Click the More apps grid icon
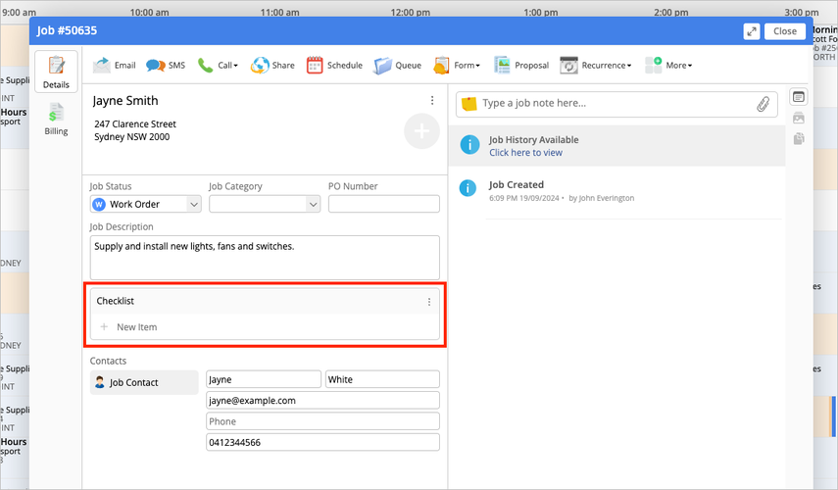The width and height of the screenshot is (838, 490). pos(653,66)
